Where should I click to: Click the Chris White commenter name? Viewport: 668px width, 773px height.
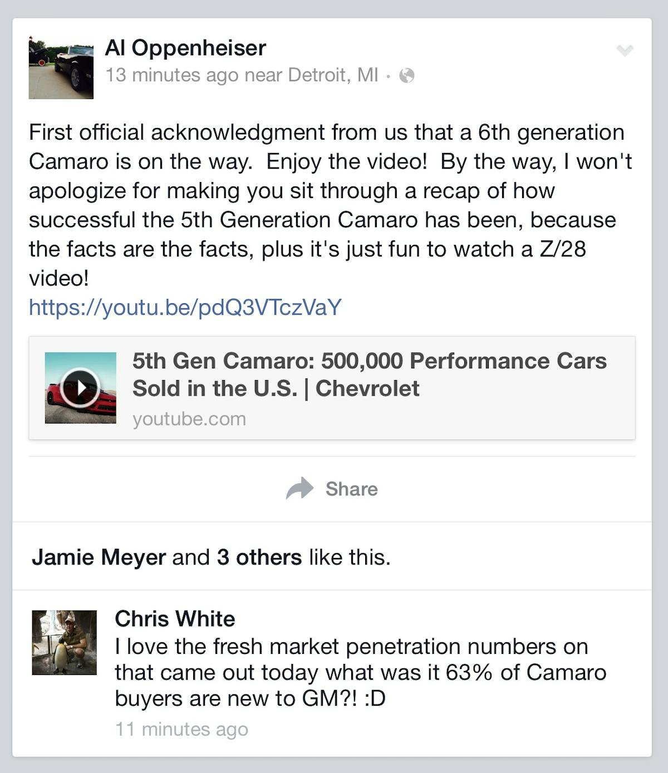pos(175,619)
